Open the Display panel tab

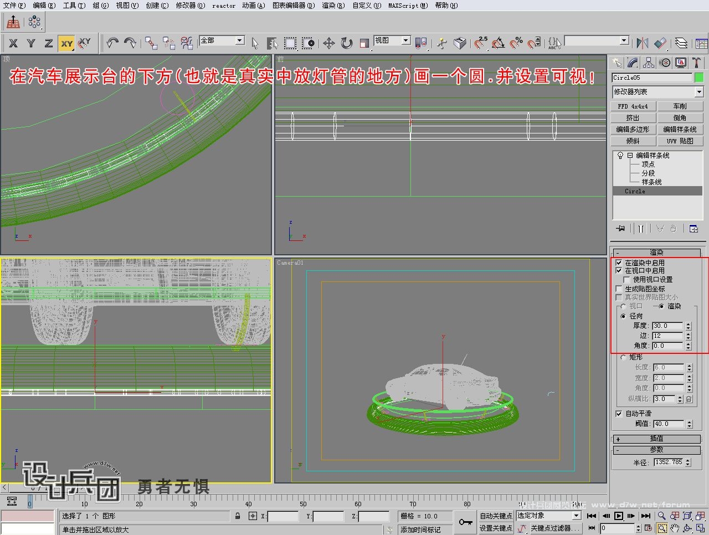[681, 63]
